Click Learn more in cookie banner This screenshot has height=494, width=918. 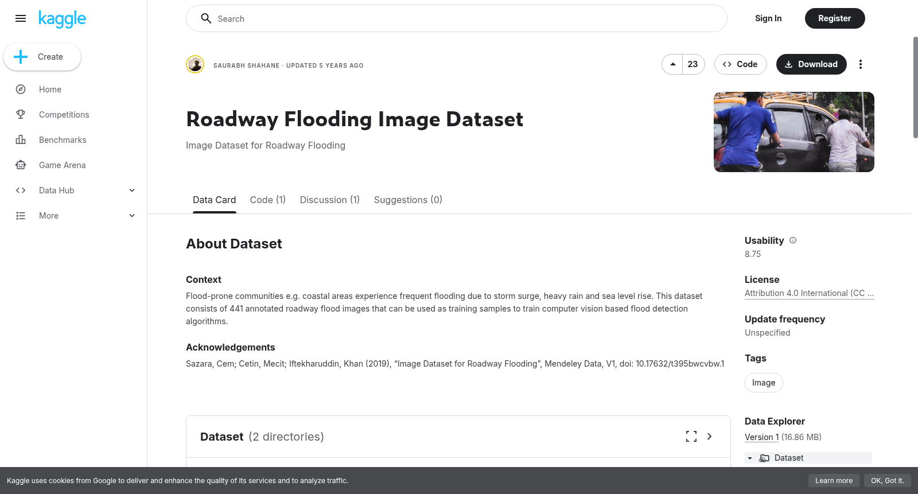click(x=834, y=481)
